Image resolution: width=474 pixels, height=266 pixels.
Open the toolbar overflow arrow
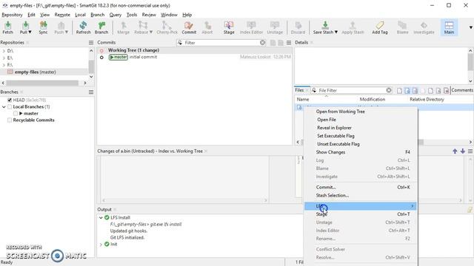coord(471,27)
